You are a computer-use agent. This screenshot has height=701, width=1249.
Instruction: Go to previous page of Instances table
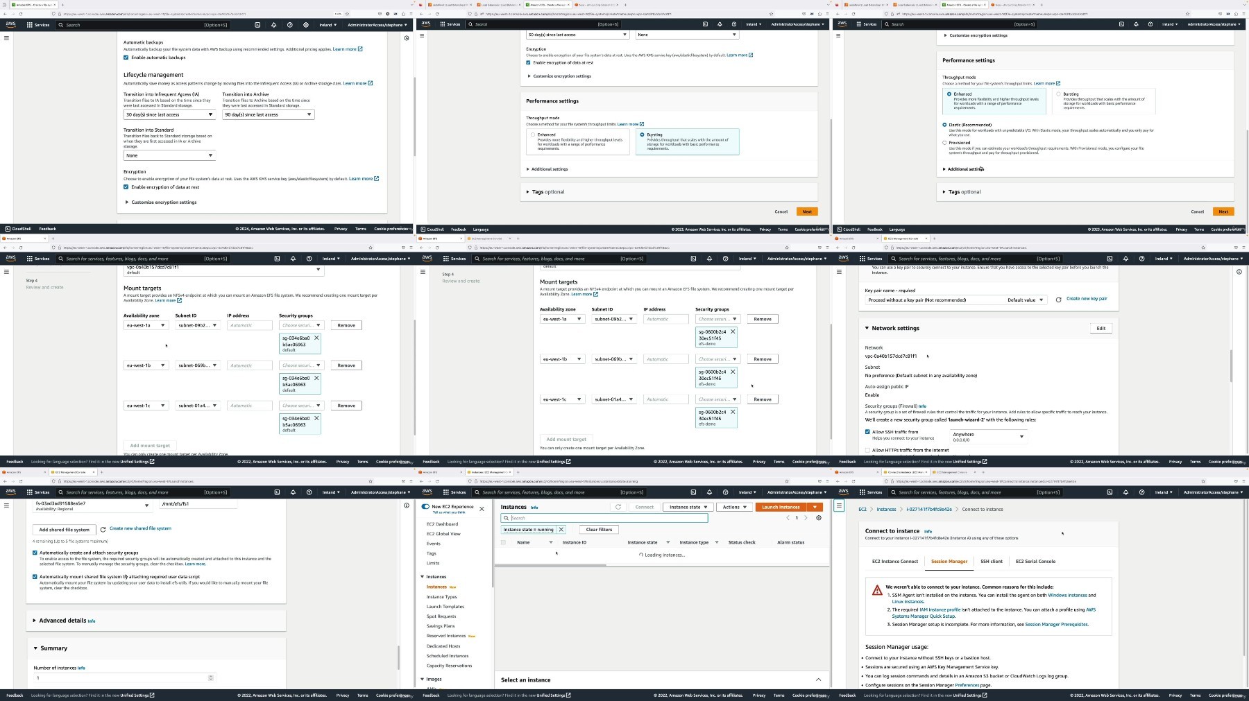pyautogui.click(x=788, y=518)
